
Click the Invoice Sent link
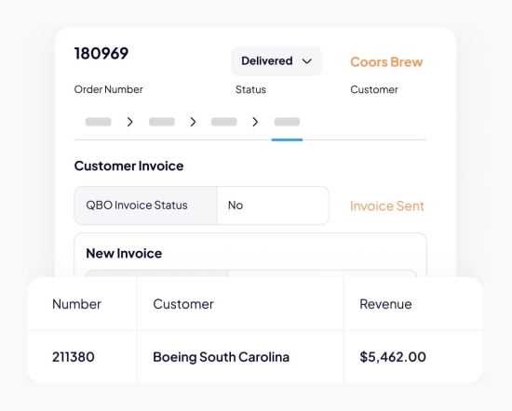387,206
